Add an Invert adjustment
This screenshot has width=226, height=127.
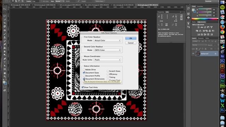coord(198,35)
